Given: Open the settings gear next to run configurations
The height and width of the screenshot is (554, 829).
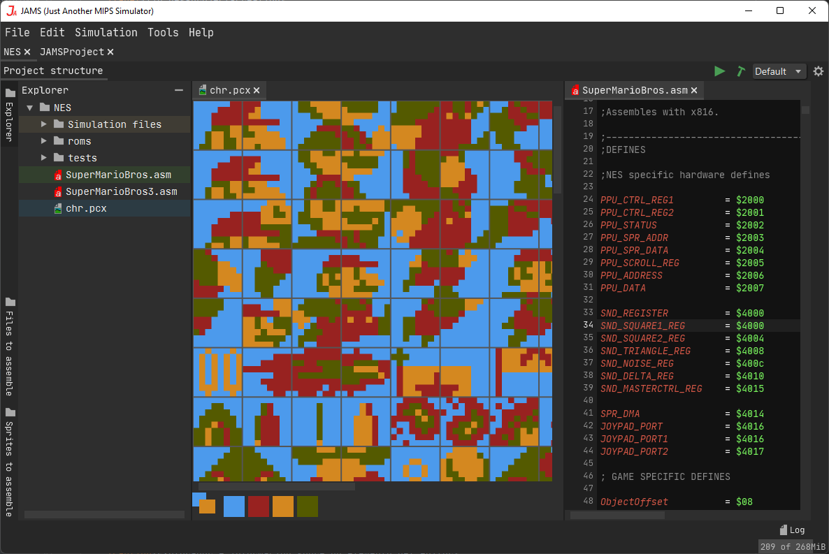Looking at the screenshot, I should click(x=818, y=71).
